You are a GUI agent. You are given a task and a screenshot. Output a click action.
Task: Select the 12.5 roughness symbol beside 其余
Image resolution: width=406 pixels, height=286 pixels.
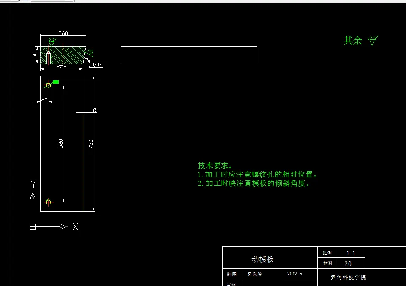click(373, 40)
